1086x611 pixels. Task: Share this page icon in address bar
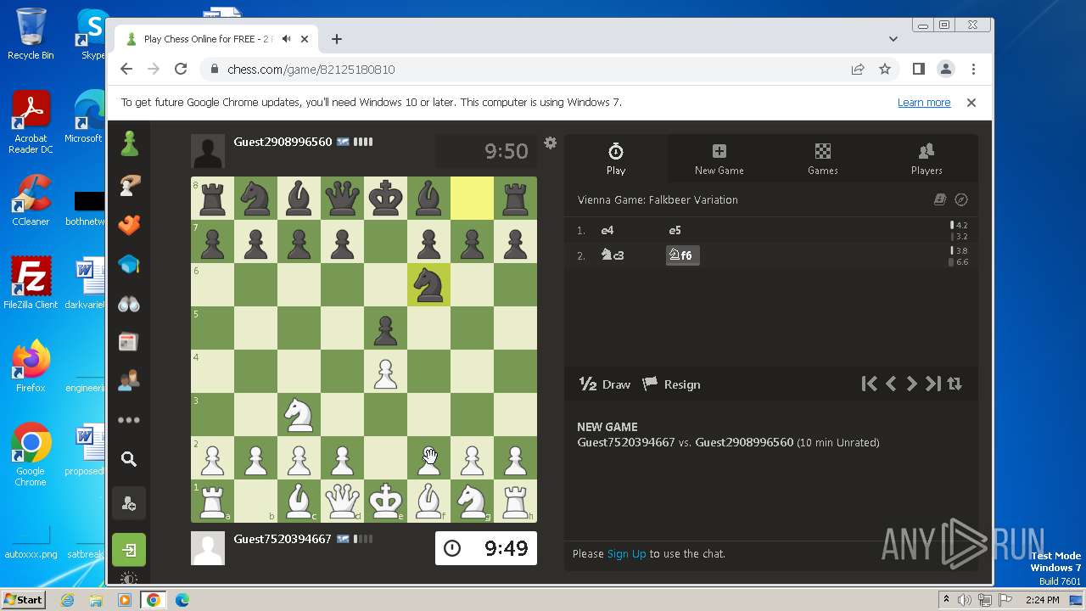pos(858,69)
